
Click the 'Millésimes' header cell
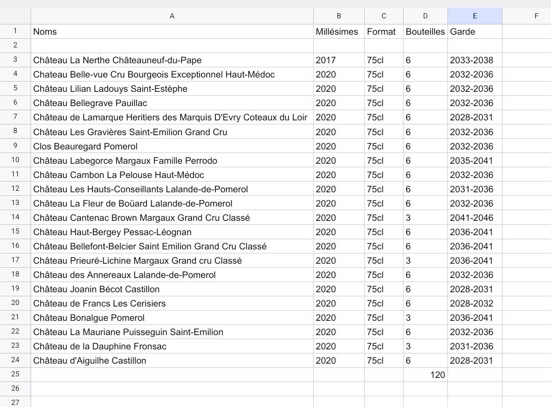339,32
